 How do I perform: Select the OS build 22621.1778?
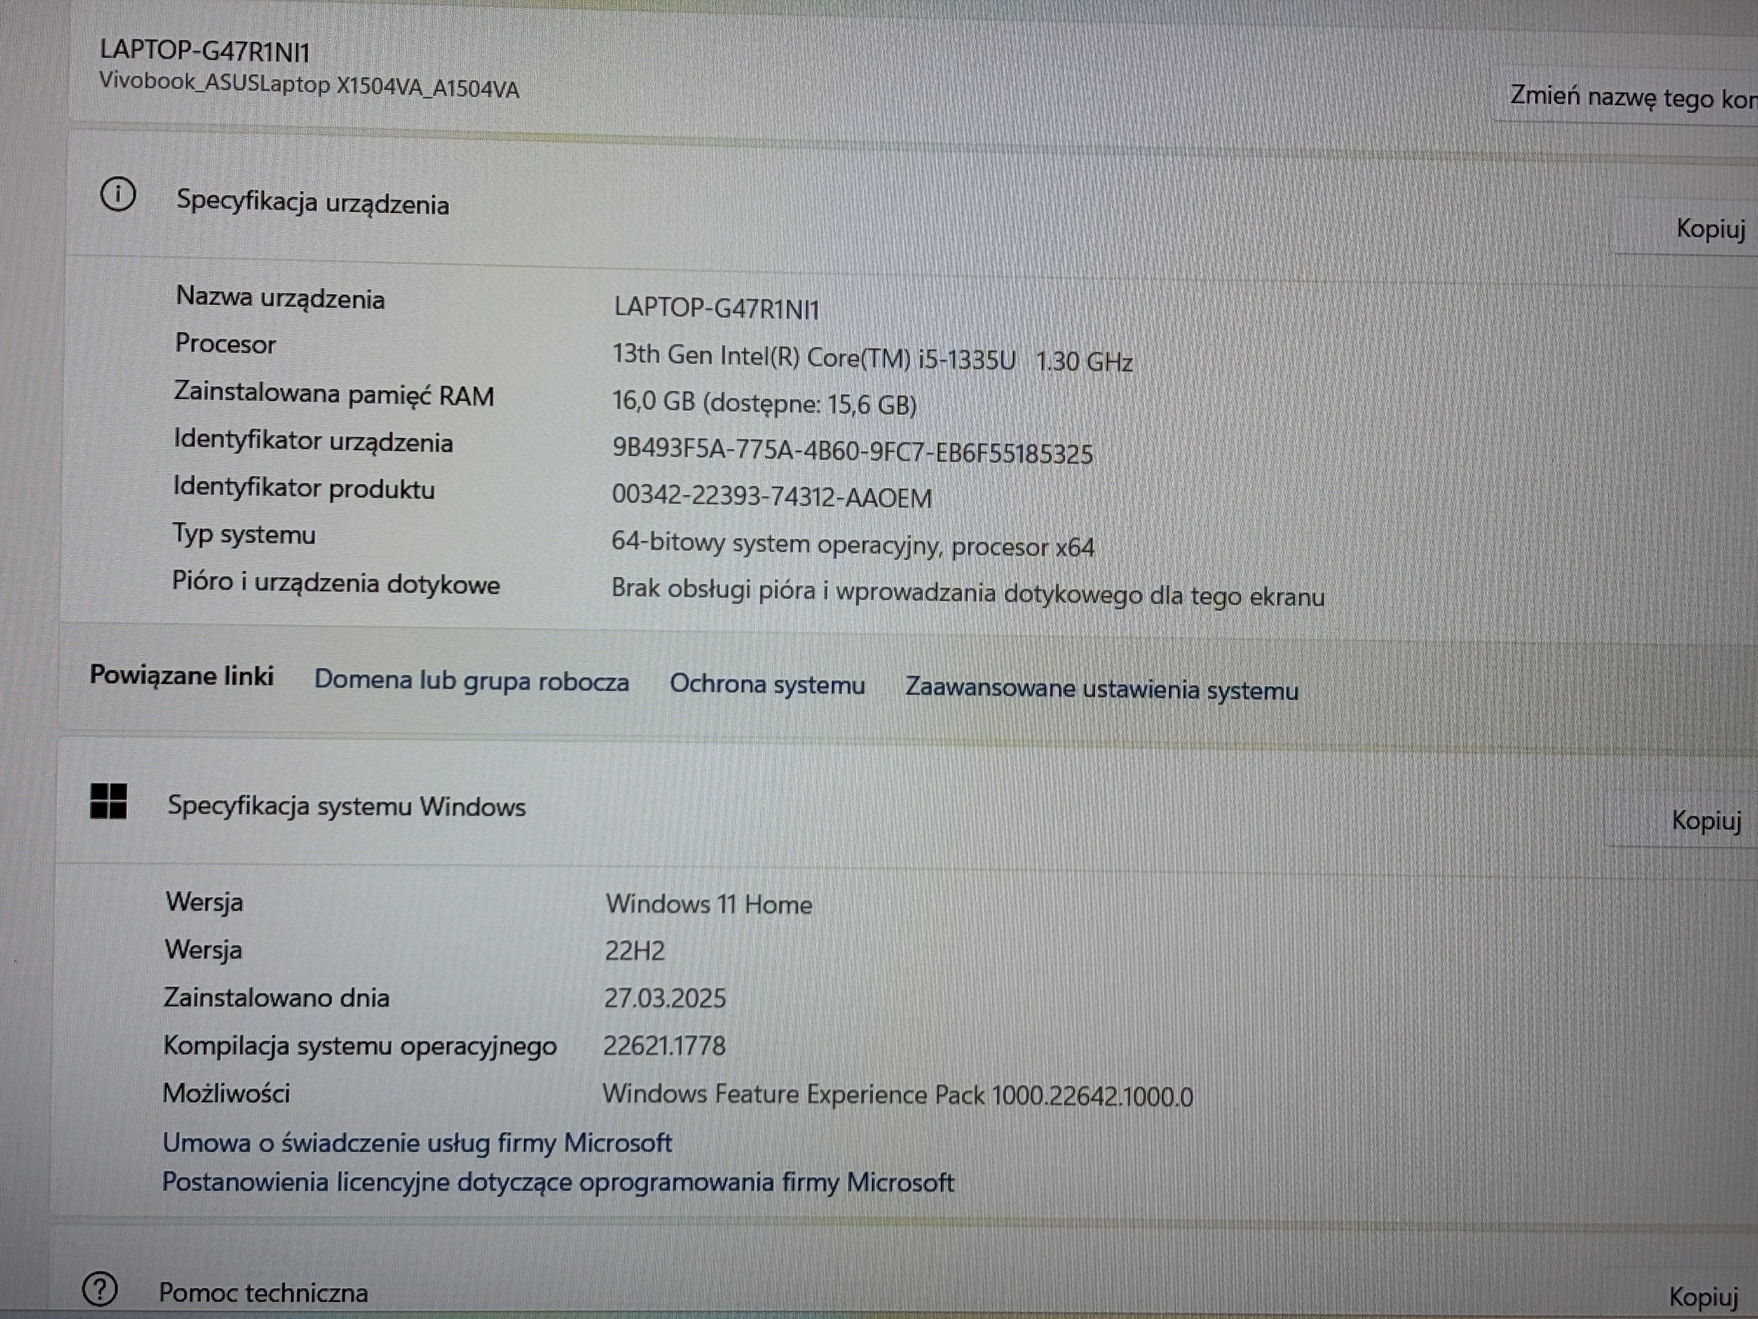[x=664, y=1046]
